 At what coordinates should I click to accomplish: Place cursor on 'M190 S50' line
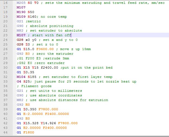26,12
